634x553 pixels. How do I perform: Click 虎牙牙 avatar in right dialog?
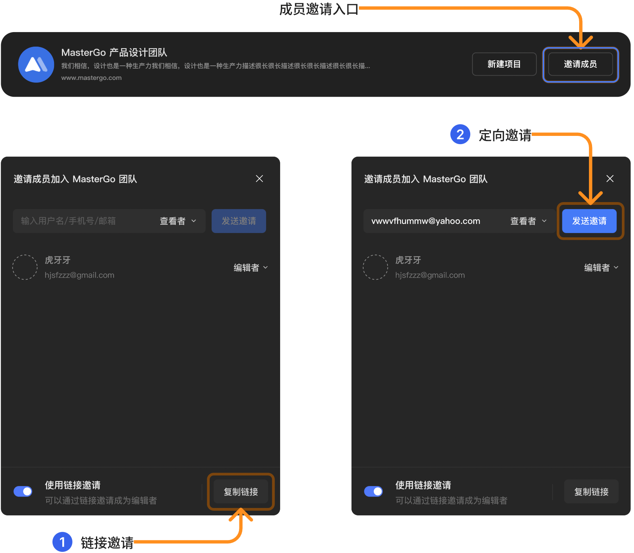click(x=375, y=267)
